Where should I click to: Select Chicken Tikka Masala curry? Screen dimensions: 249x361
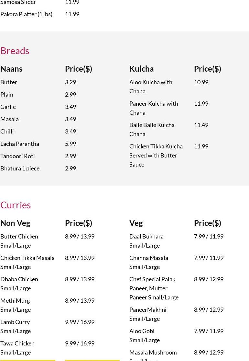click(27, 262)
